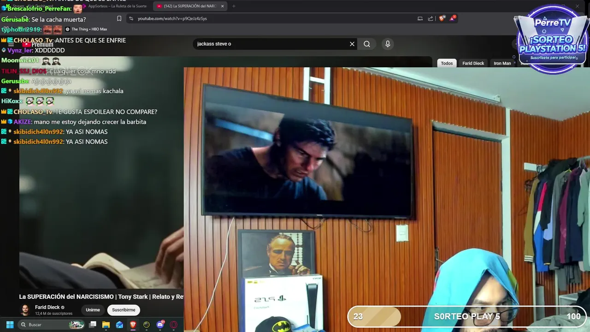Click the YouTube search magnifier button
The image size is (590, 332).
pos(367,44)
